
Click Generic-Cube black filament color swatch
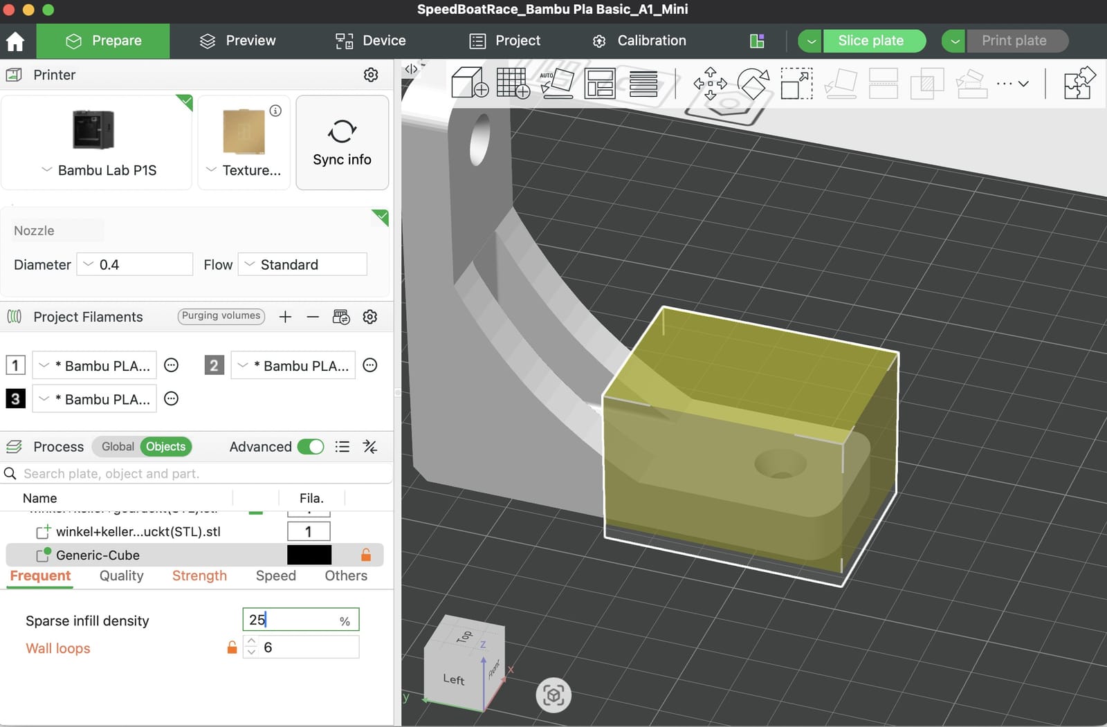point(309,555)
